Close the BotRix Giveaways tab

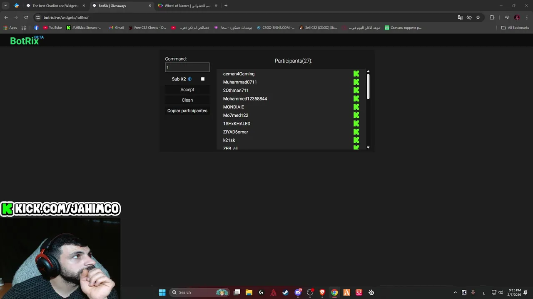point(150,6)
